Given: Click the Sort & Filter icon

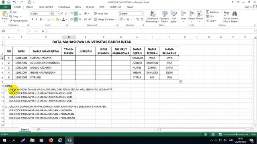Looking at the screenshot, I should click(x=226, y=14).
